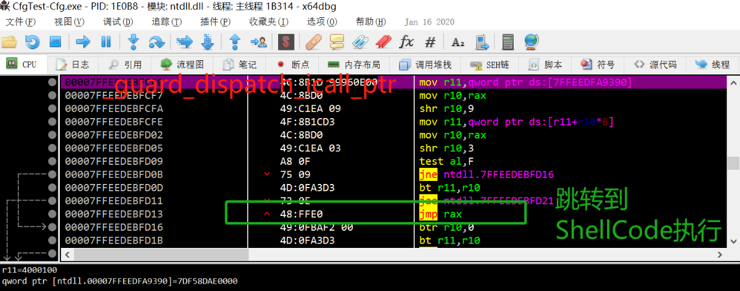Toggle breakpoint for test al,F line
740x291 pixels.
tap(52, 161)
